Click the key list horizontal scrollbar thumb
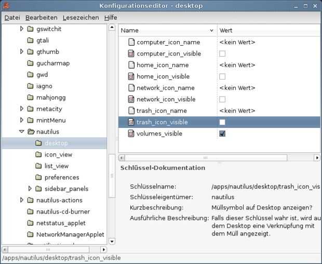322x264 pixels. 206,158
